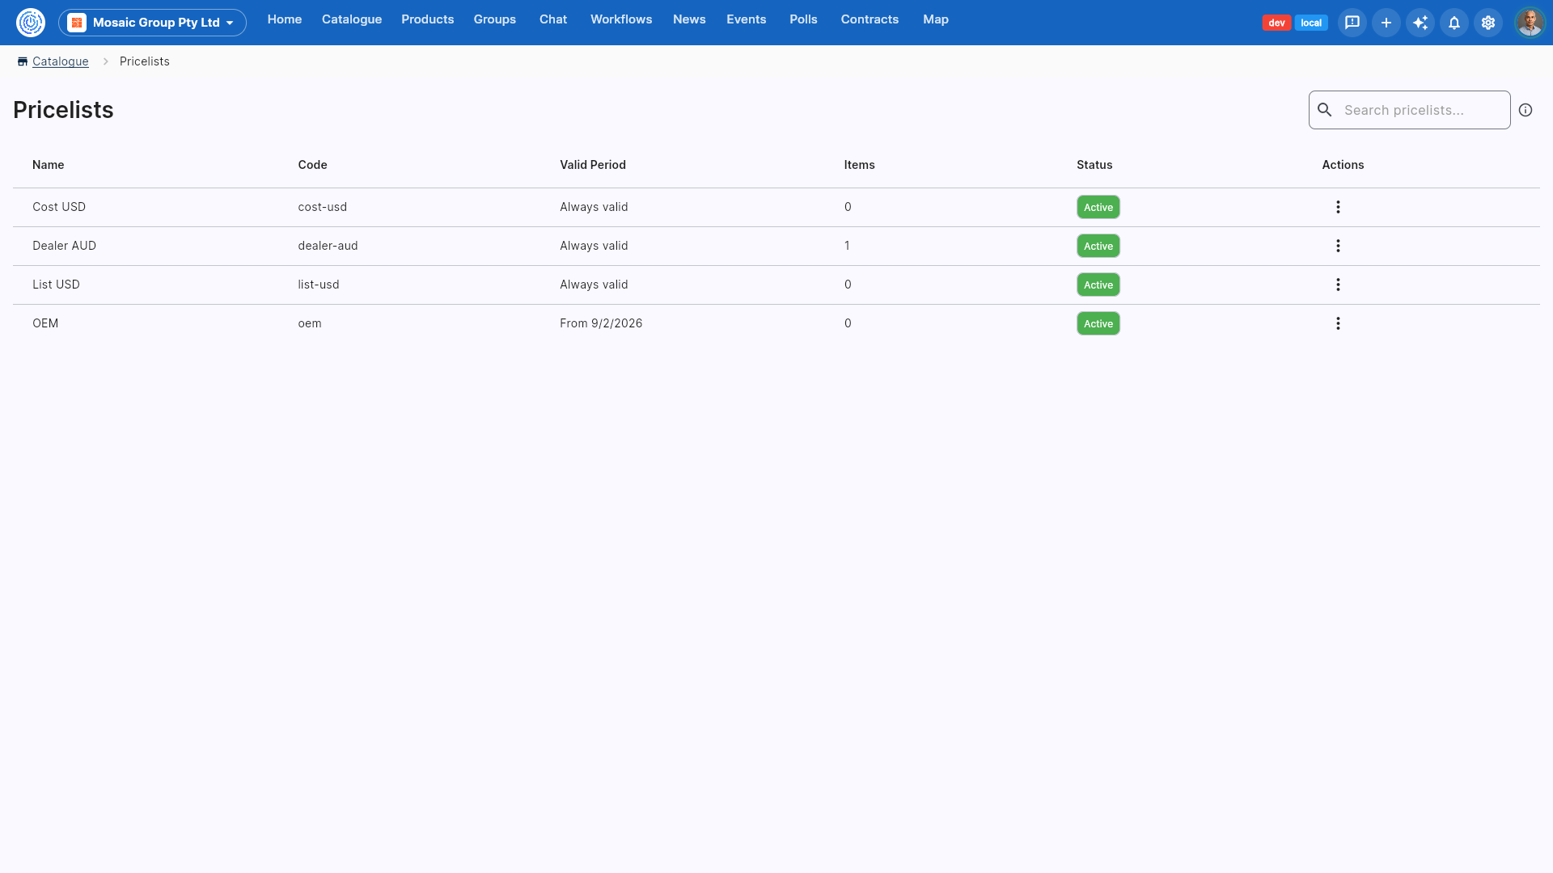Click the plus create icon
The width and height of the screenshot is (1553, 873).
pos(1386,23)
